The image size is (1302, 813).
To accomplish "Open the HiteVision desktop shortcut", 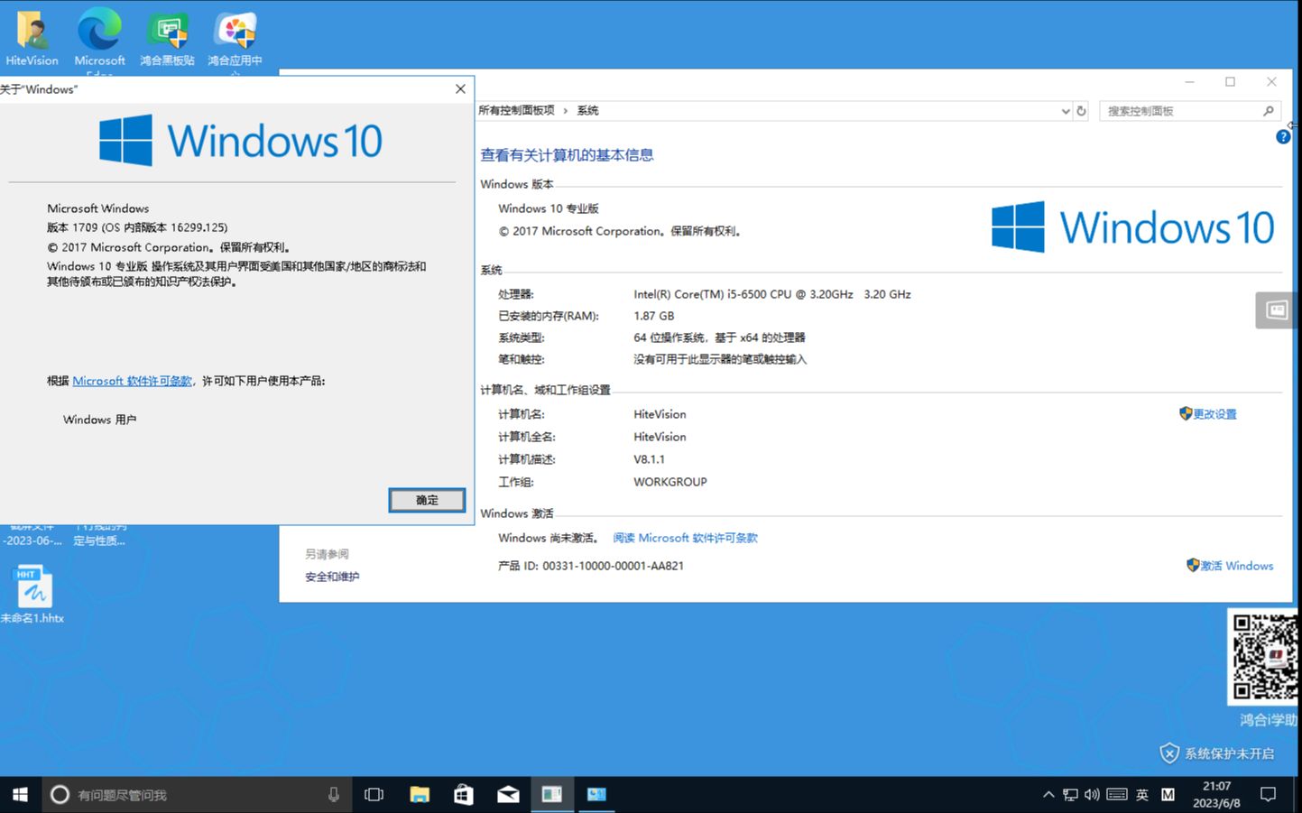I will [x=32, y=38].
